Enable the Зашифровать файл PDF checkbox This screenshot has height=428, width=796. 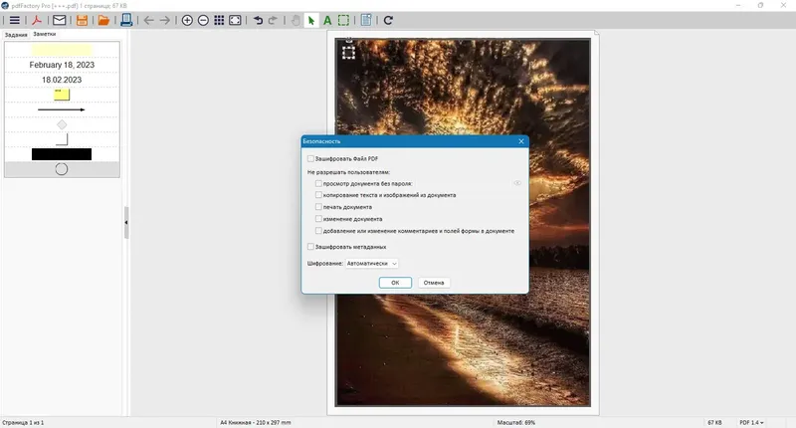pyautogui.click(x=310, y=159)
